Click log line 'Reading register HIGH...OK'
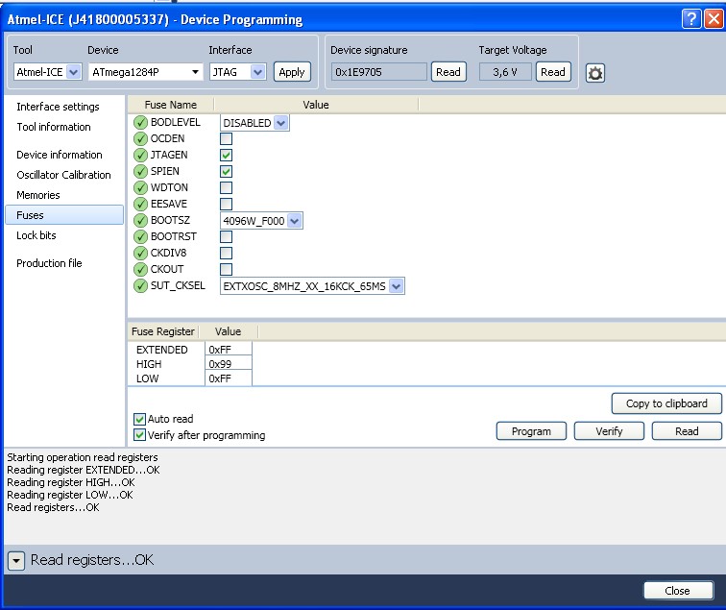The image size is (726, 610). 71,482
